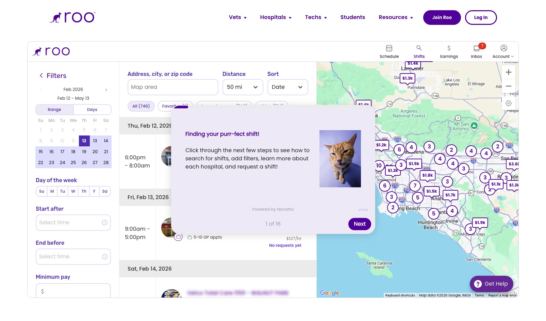Open the Shifts search icon
Screen dimensions: 546x321
(x=419, y=48)
